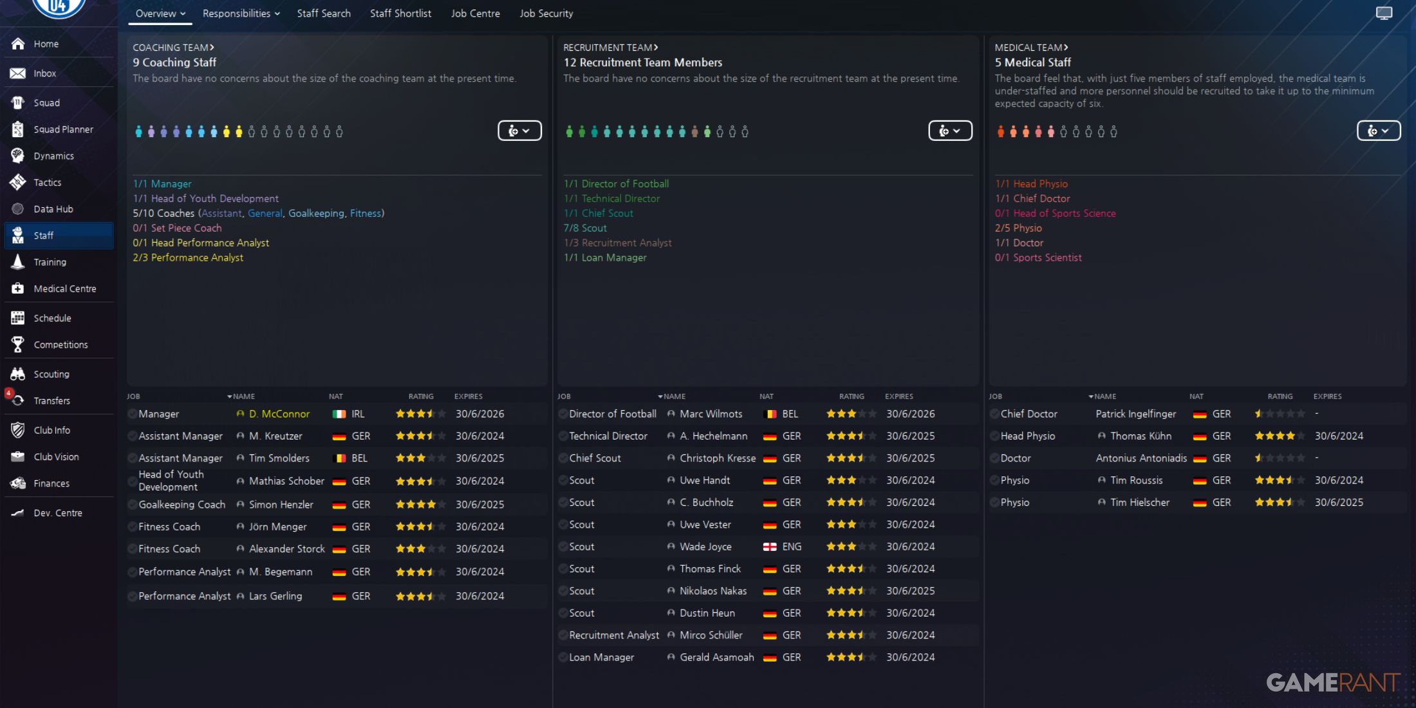This screenshot has height=708, width=1416.
Task: Click the '0/1 Set Piece Coach' line
Action: pos(177,228)
